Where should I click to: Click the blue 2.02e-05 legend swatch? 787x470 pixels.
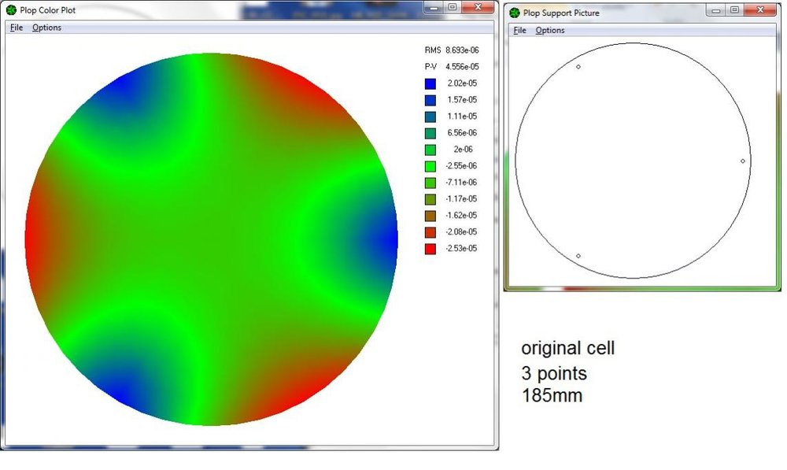429,83
